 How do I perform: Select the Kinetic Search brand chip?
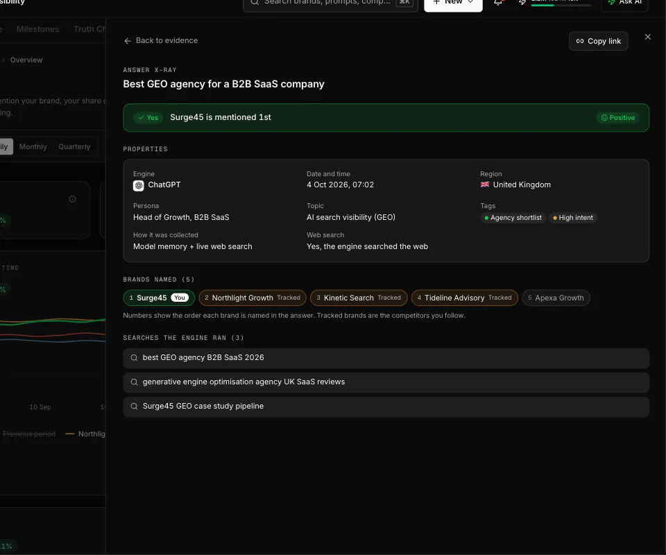click(x=359, y=298)
